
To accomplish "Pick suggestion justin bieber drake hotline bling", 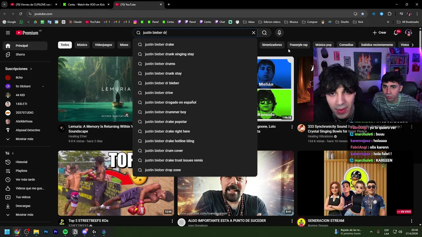I will (195, 141).
